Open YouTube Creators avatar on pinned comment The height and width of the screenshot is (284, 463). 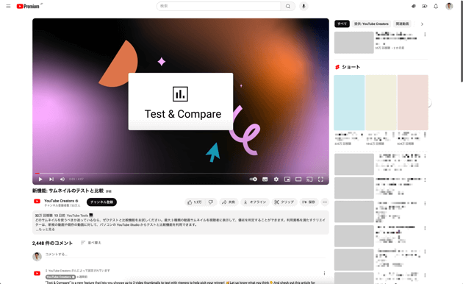point(37,274)
